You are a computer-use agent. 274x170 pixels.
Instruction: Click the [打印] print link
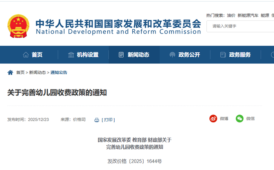click(x=108, y=120)
